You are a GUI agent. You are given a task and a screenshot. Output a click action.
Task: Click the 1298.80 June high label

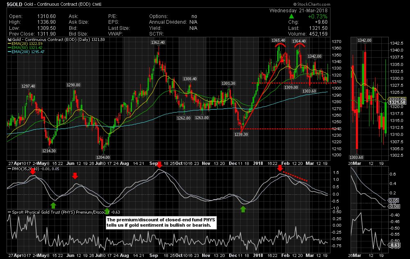pyautogui.click(x=73, y=85)
